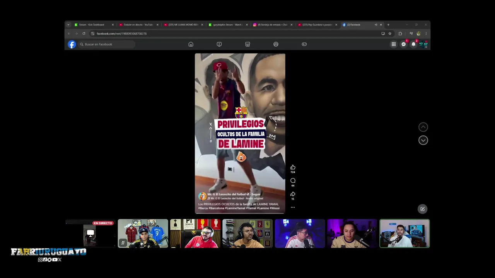Viewport: 495px width, 278px height.
Task: Go to previous reel with up arrow
Action: pos(423,127)
